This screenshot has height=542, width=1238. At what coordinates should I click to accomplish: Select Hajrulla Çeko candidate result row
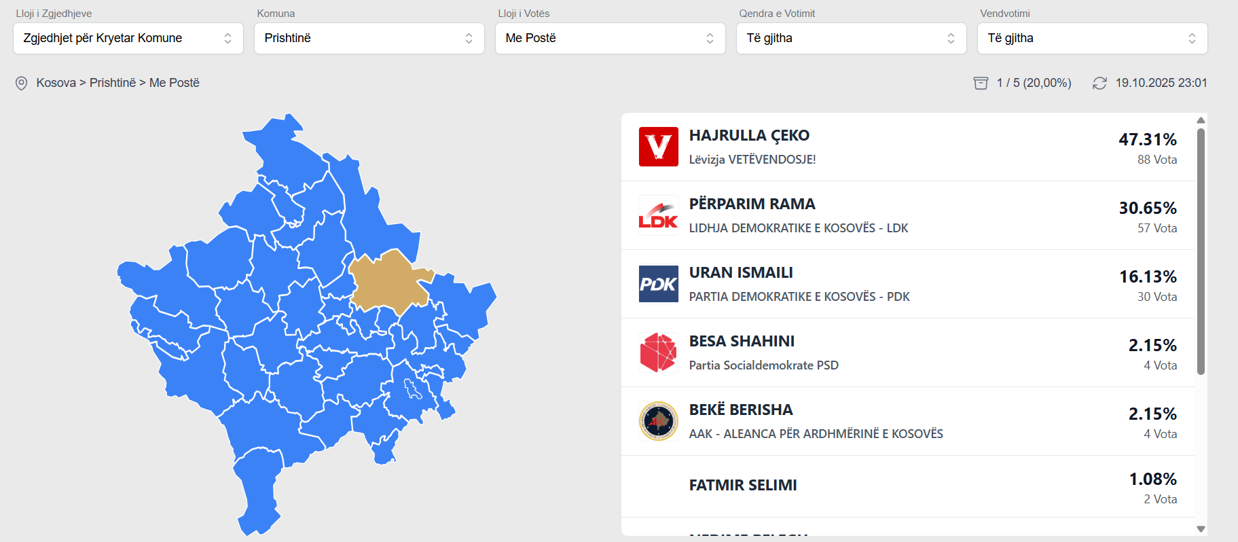(x=907, y=147)
